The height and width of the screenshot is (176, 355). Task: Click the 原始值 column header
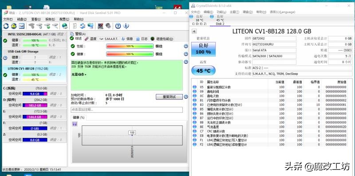342,82
